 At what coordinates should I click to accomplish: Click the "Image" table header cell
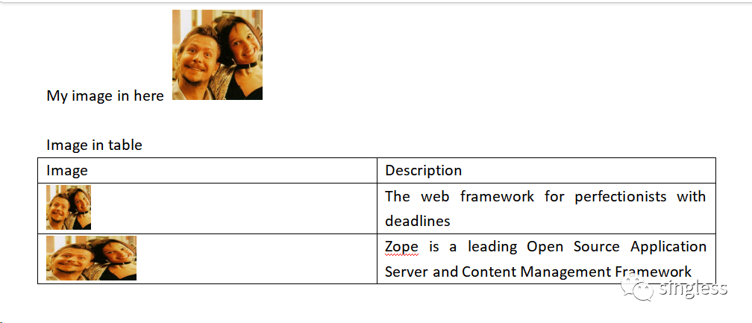pyautogui.click(x=67, y=171)
